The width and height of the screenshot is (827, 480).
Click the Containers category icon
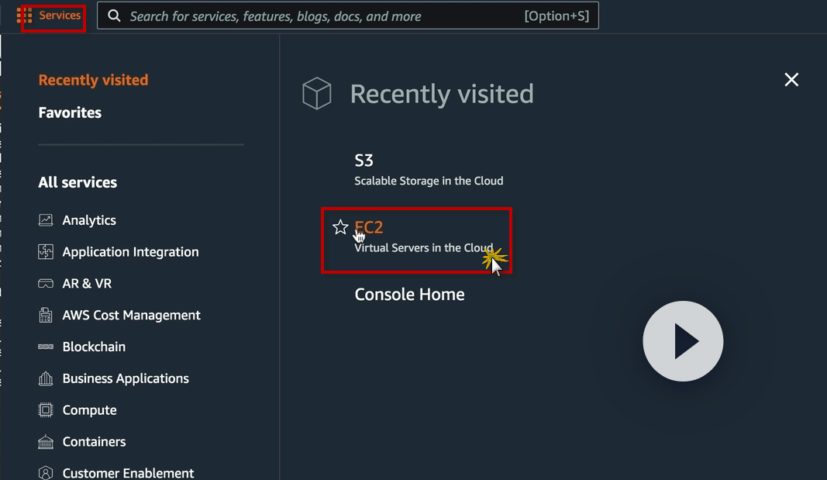46,442
